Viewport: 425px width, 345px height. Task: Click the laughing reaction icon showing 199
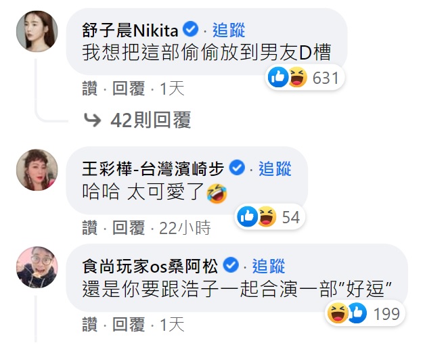click(338, 313)
